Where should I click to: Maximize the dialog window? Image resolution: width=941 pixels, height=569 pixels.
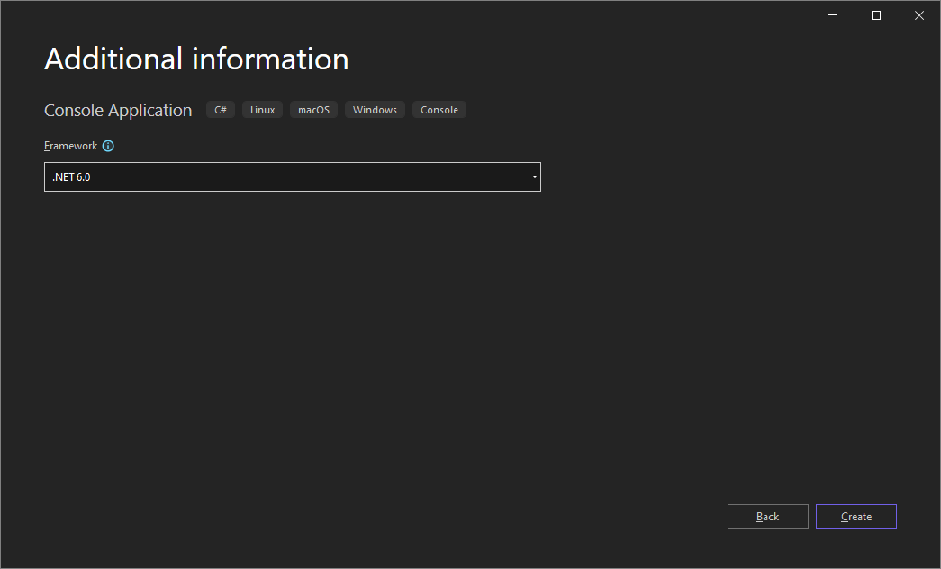point(876,15)
